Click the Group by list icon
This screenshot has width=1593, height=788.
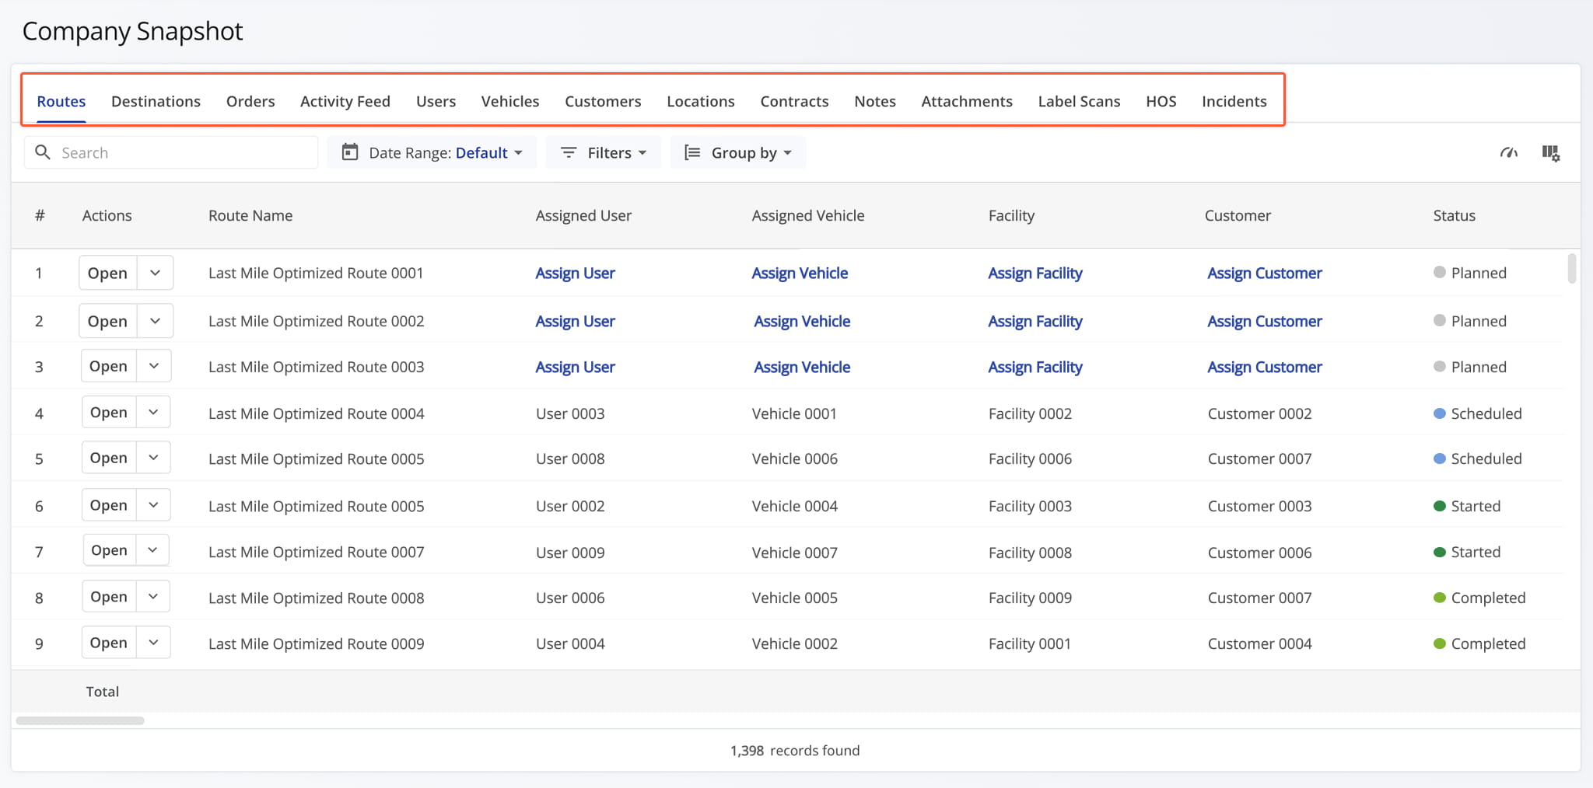pyautogui.click(x=692, y=153)
